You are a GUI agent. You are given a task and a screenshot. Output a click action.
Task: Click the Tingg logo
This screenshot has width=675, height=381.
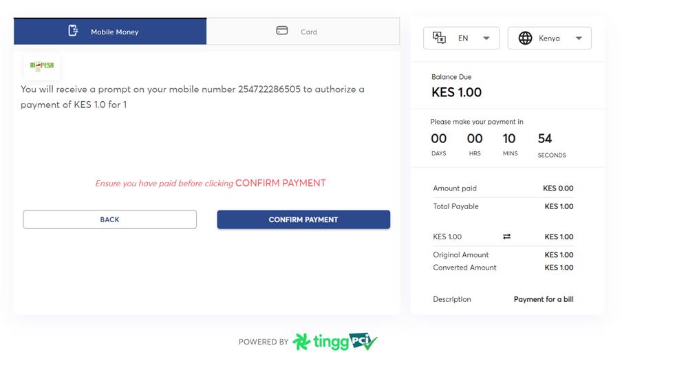click(x=320, y=342)
